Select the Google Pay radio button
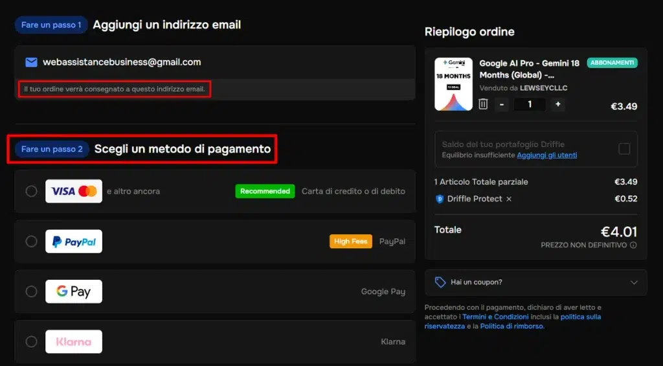 click(31, 292)
